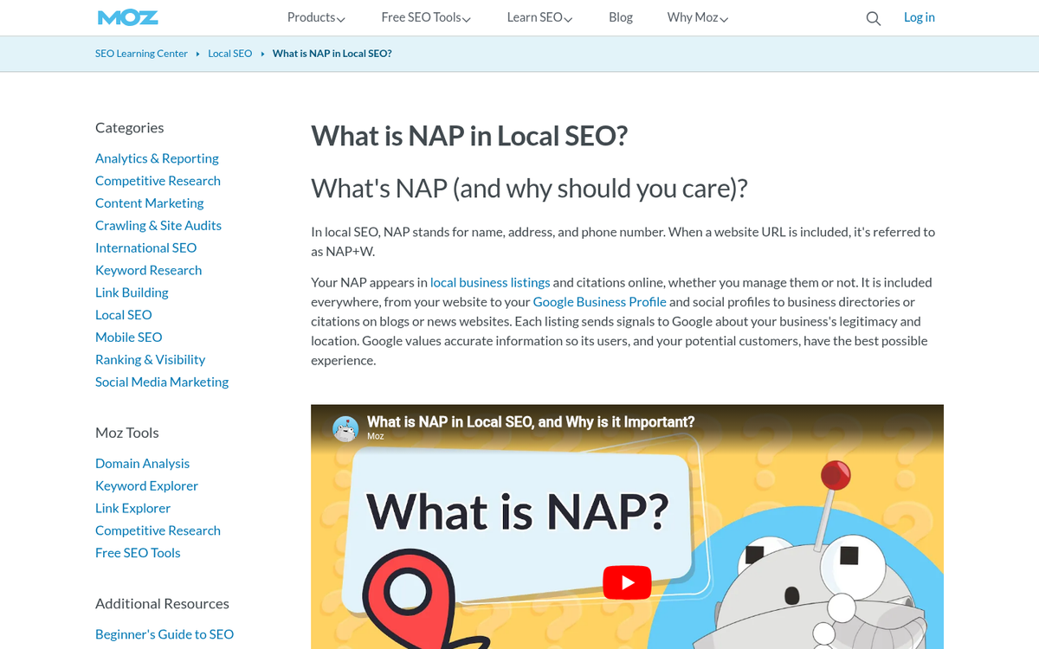Follow the 'Google Business Profile' link
This screenshot has height=649, width=1039.
tap(600, 302)
